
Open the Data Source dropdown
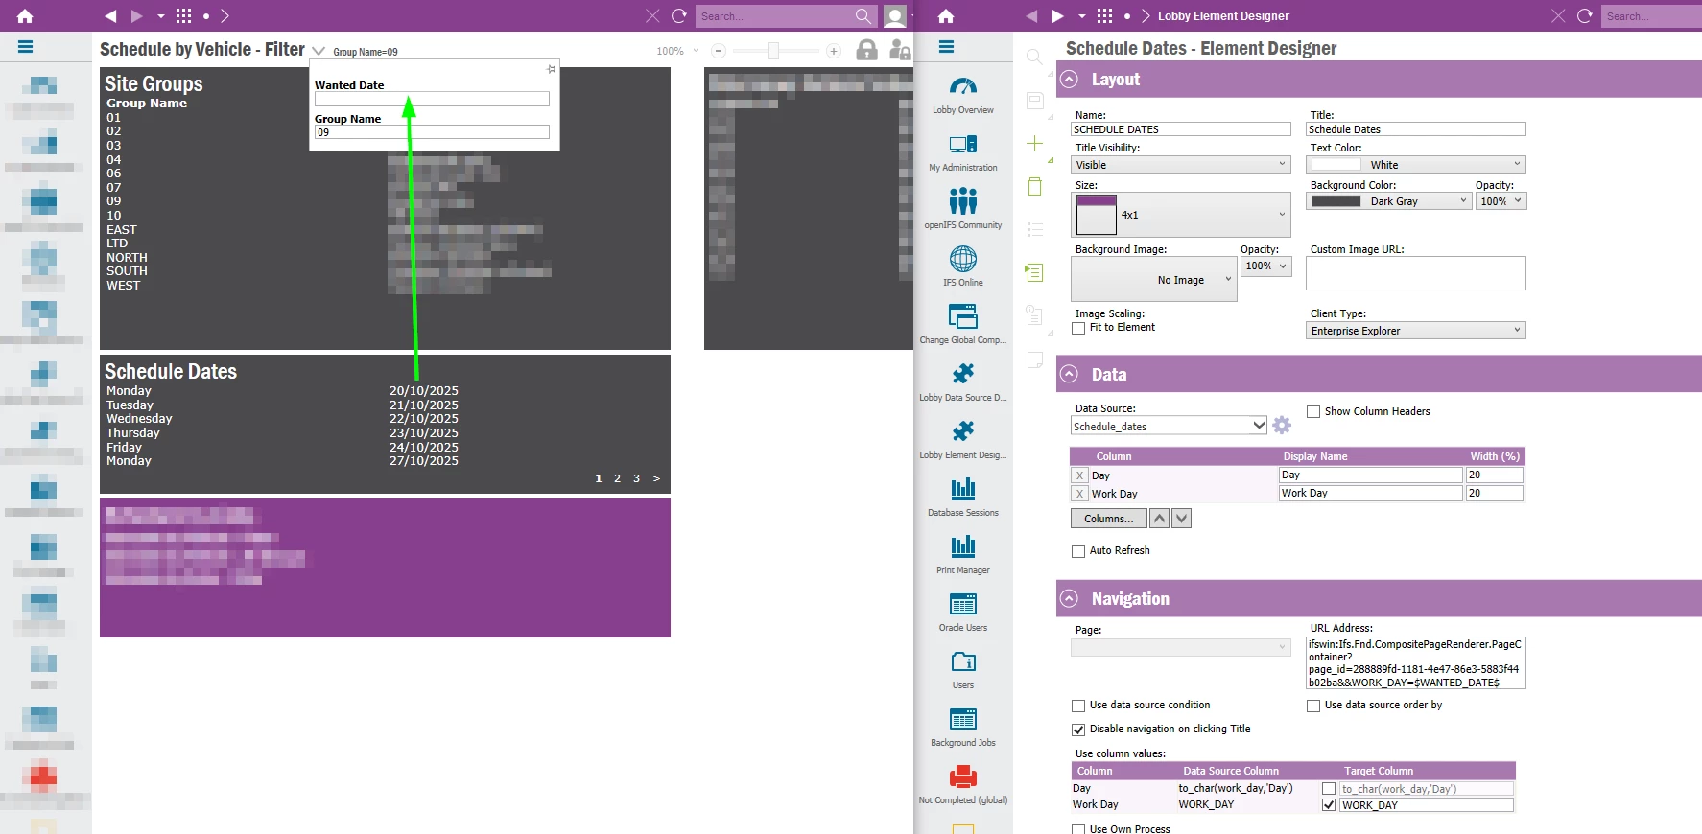pos(1169,426)
